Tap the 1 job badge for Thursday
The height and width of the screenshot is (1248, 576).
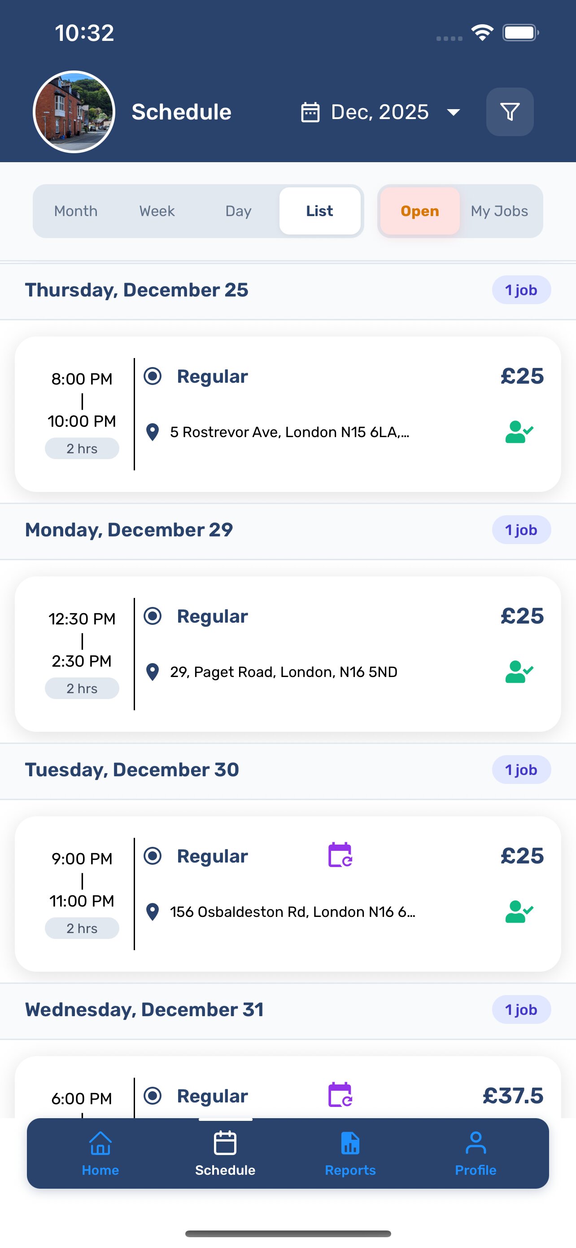coord(521,290)
